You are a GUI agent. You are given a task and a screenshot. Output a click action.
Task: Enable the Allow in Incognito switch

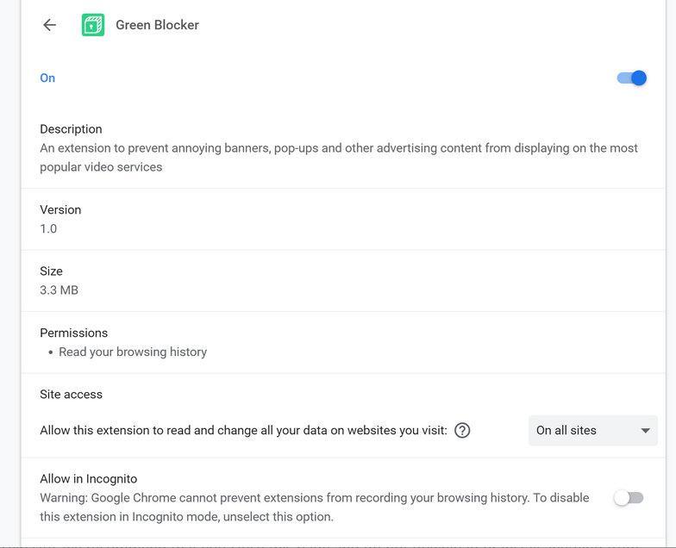pyautogui.click(x=629, y=498)
